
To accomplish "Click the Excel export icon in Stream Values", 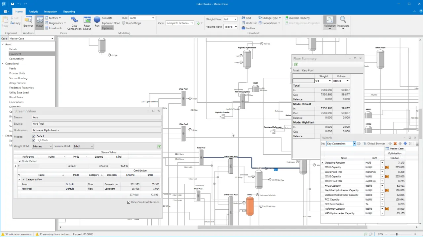I will [159, 146].
